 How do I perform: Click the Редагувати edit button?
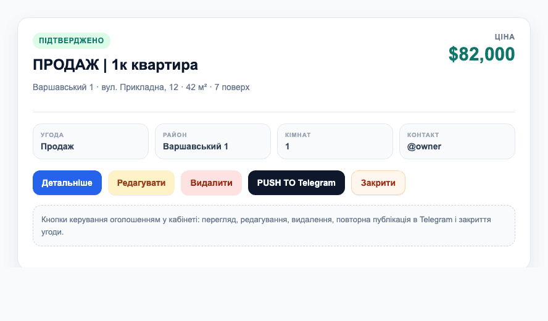pos(141,183)
